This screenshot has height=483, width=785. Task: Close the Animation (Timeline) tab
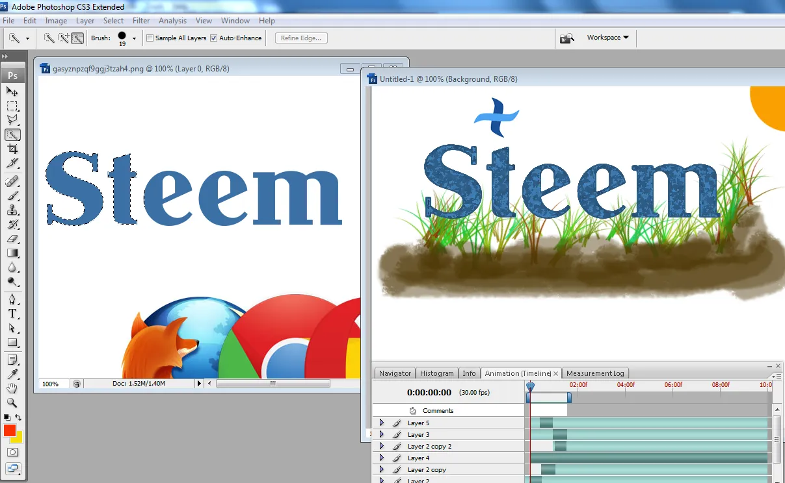point(555,373)
